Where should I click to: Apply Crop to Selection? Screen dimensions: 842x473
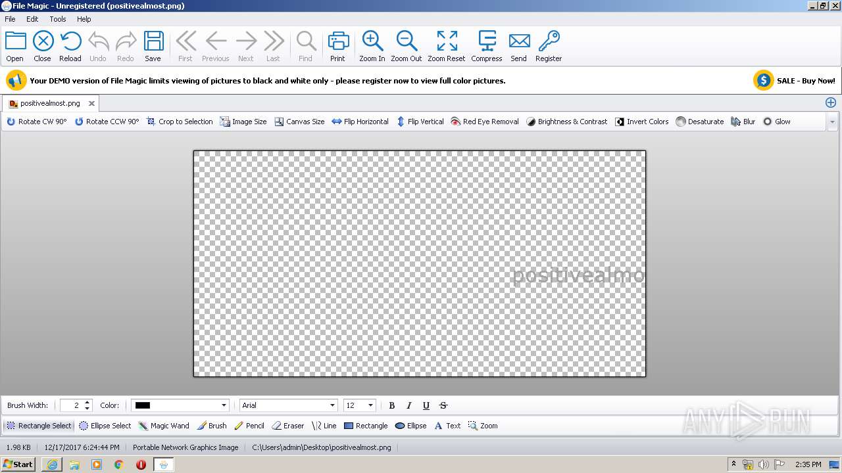tap(180, 122)
